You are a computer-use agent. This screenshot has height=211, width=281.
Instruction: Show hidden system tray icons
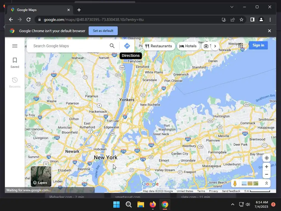pos(233,204)
